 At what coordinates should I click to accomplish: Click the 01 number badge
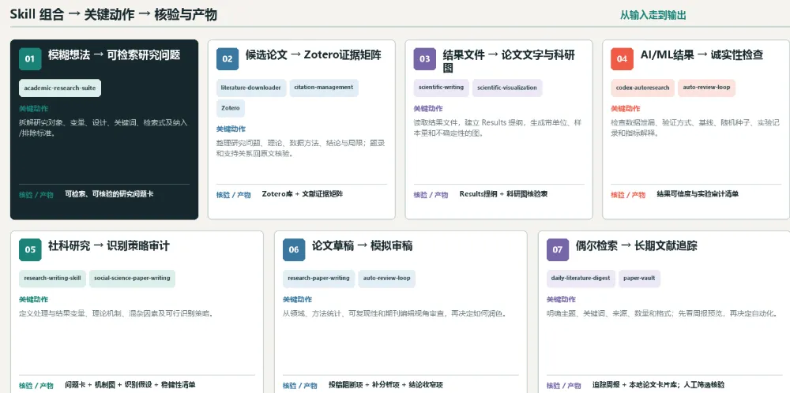30,59
